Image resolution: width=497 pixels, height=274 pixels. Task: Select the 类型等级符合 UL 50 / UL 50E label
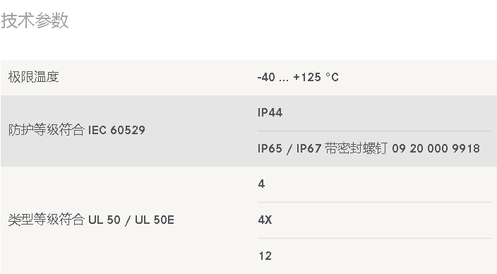91,220
